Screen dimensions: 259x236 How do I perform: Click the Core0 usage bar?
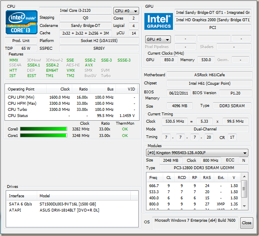[43, 129]
